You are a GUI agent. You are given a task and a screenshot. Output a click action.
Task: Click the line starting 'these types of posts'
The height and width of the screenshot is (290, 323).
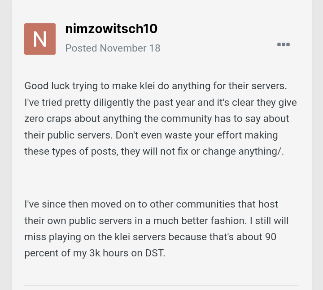pyautogui.click(x=154, y=151)
